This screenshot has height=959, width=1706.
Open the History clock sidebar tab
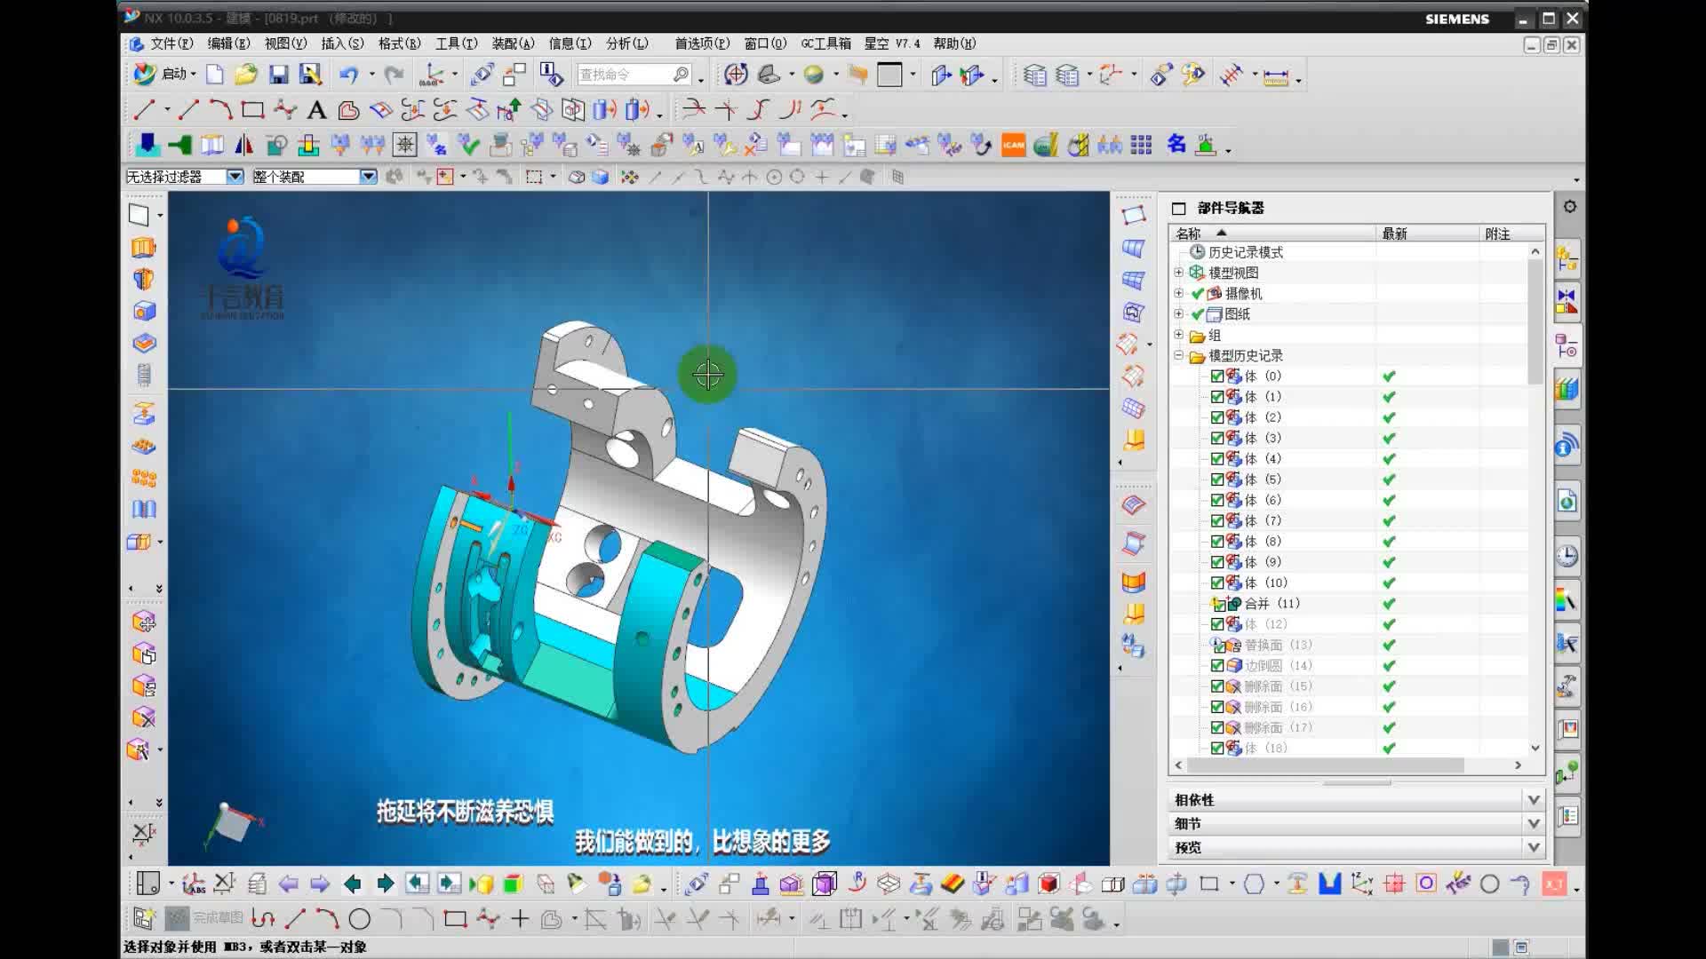1567,556
